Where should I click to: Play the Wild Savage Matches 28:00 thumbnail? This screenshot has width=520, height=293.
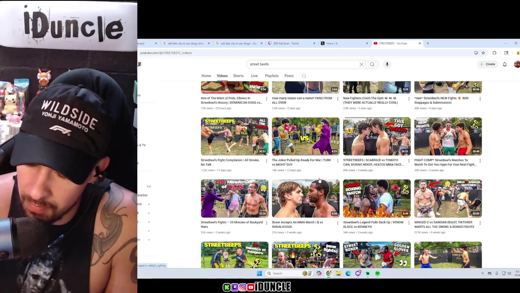(448, 199)
